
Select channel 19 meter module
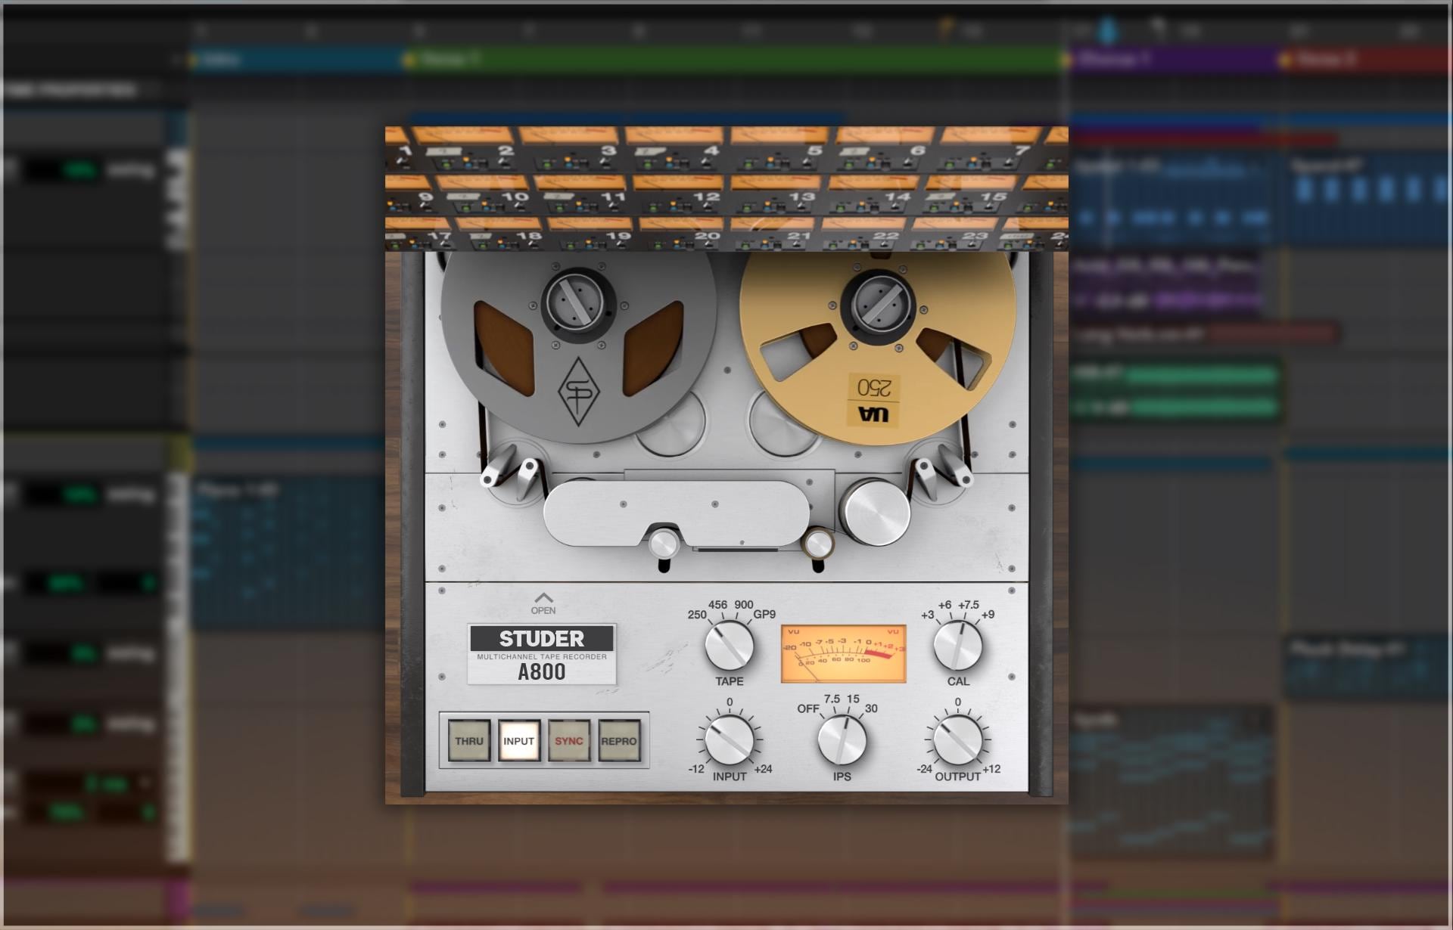(590, 234)
